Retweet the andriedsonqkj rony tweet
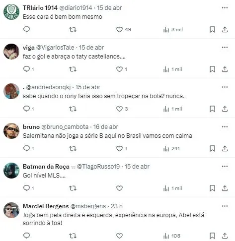The height and width of the screenshot is (241, 235). click(x=73, y=109)
